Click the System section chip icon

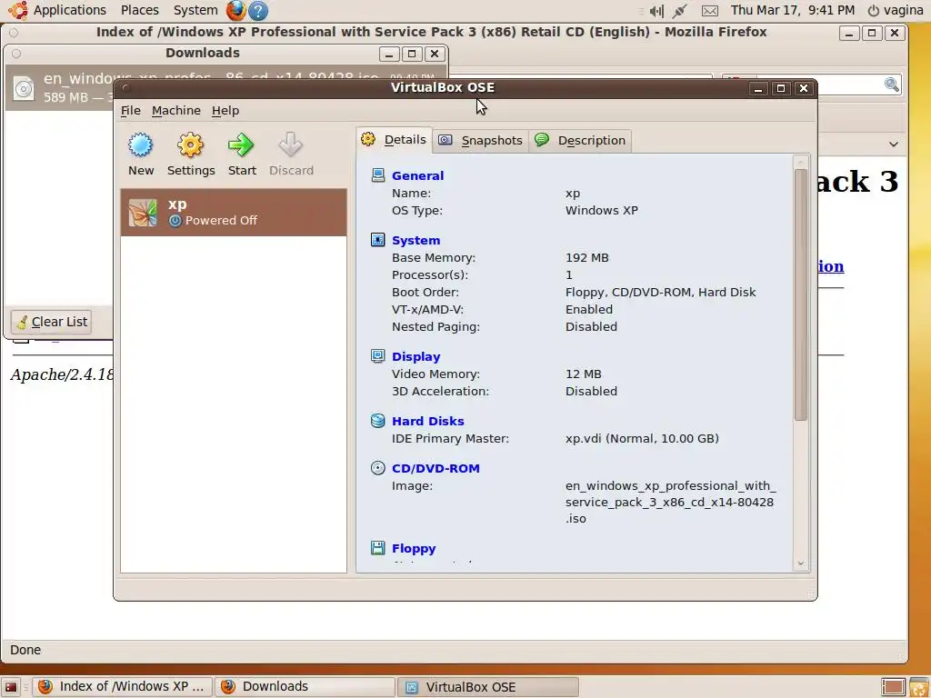[x=377, y=240]
